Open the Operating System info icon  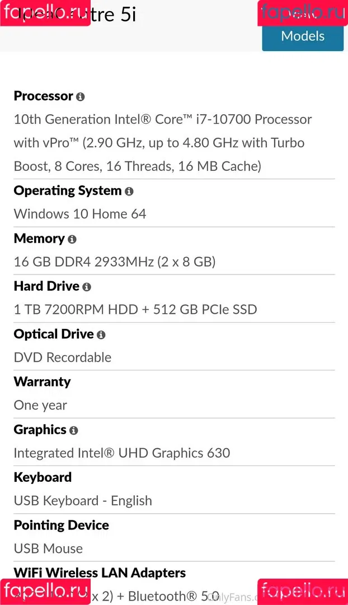click(x=129, y=192)
